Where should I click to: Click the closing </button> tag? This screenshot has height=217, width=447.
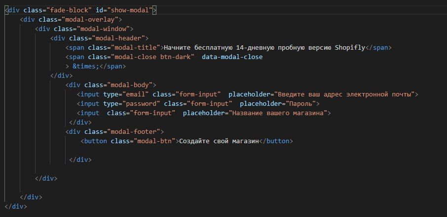[276, 141]
